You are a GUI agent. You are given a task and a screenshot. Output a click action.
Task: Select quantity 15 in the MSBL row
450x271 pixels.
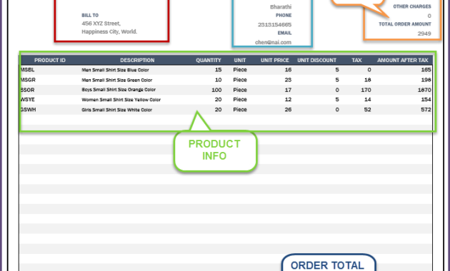coord(218,70)
